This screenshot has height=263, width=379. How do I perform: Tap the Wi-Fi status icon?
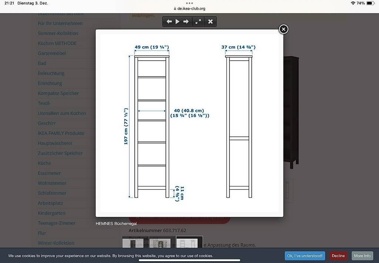coord(353,3)
